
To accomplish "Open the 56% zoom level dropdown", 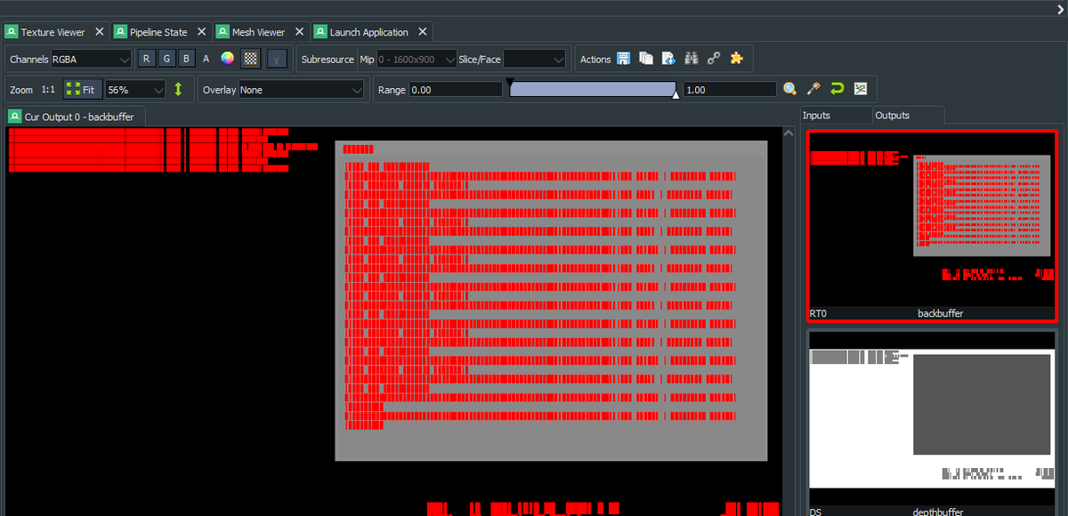I will [x=135, y=90].
